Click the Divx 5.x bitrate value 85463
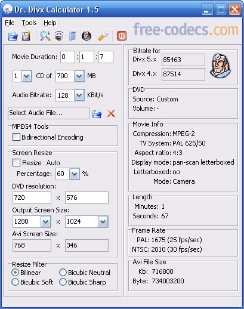The height and width of the screenshot is (309, 244). [183, 60]
